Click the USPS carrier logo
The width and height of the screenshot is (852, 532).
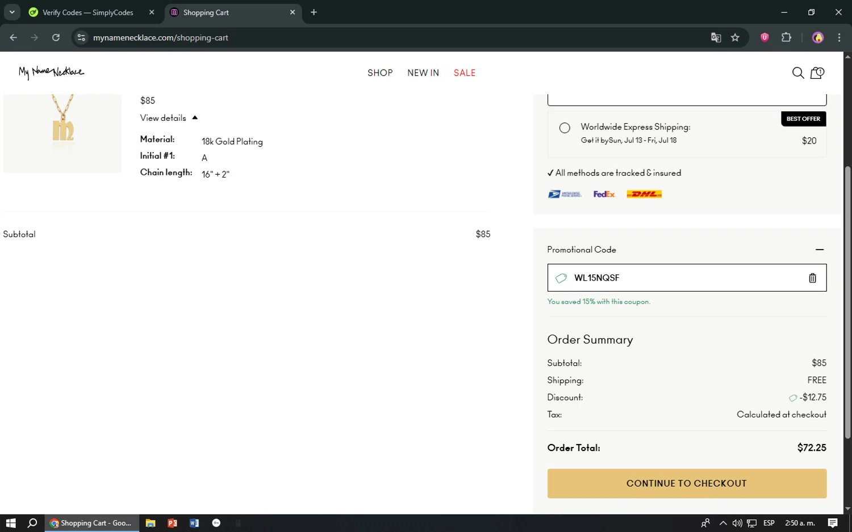[565, 194]
